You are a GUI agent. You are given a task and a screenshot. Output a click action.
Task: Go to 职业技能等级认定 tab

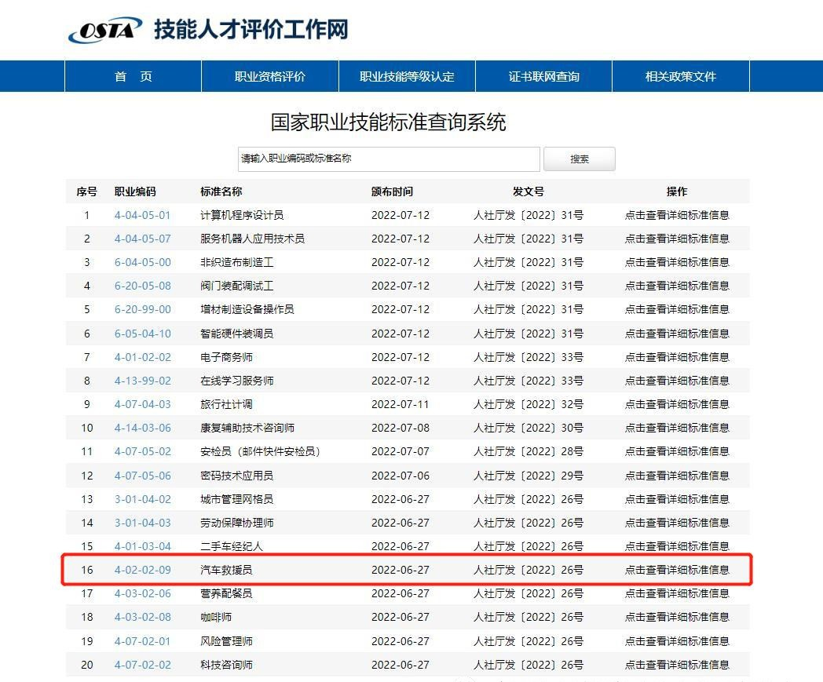[407, 76]
